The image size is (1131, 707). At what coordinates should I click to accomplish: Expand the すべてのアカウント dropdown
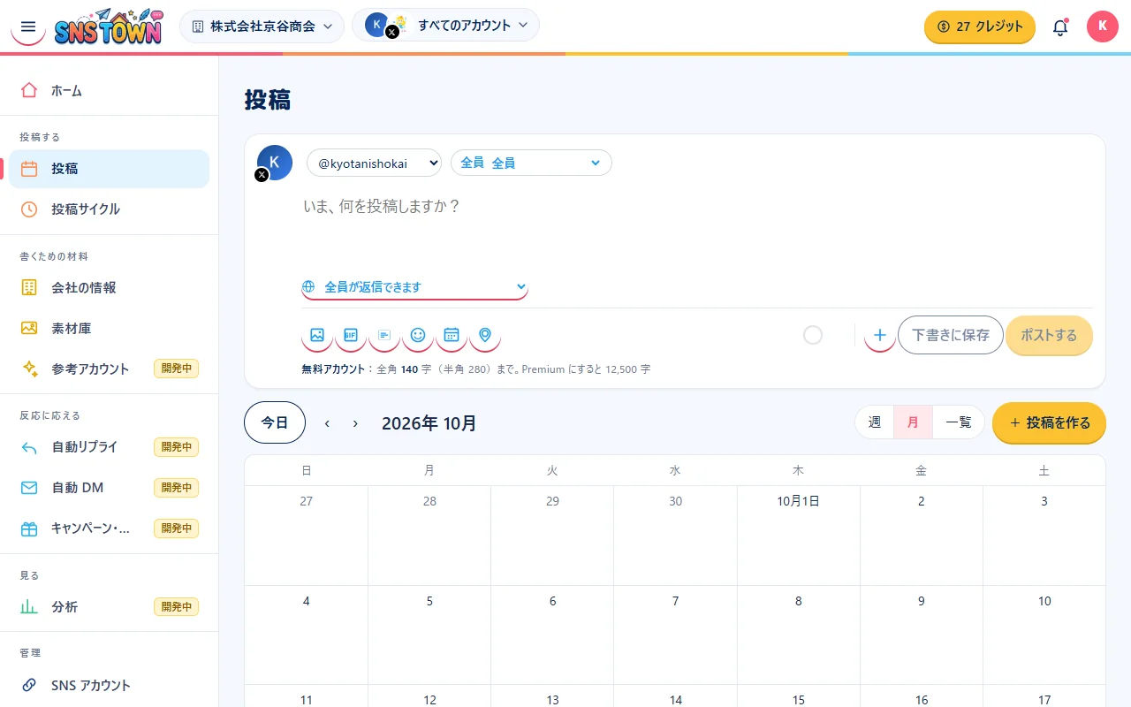[445, 25]
